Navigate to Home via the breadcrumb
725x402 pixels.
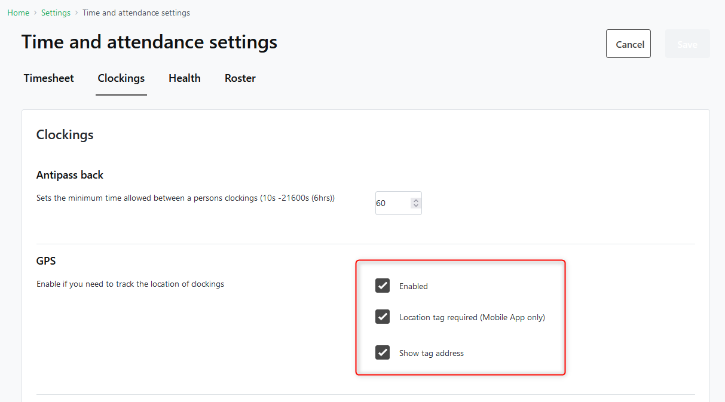[18, 13]
